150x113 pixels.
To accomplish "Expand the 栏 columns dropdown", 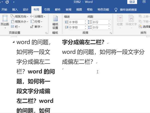I will pyautogui.click(x=16, y=27).
